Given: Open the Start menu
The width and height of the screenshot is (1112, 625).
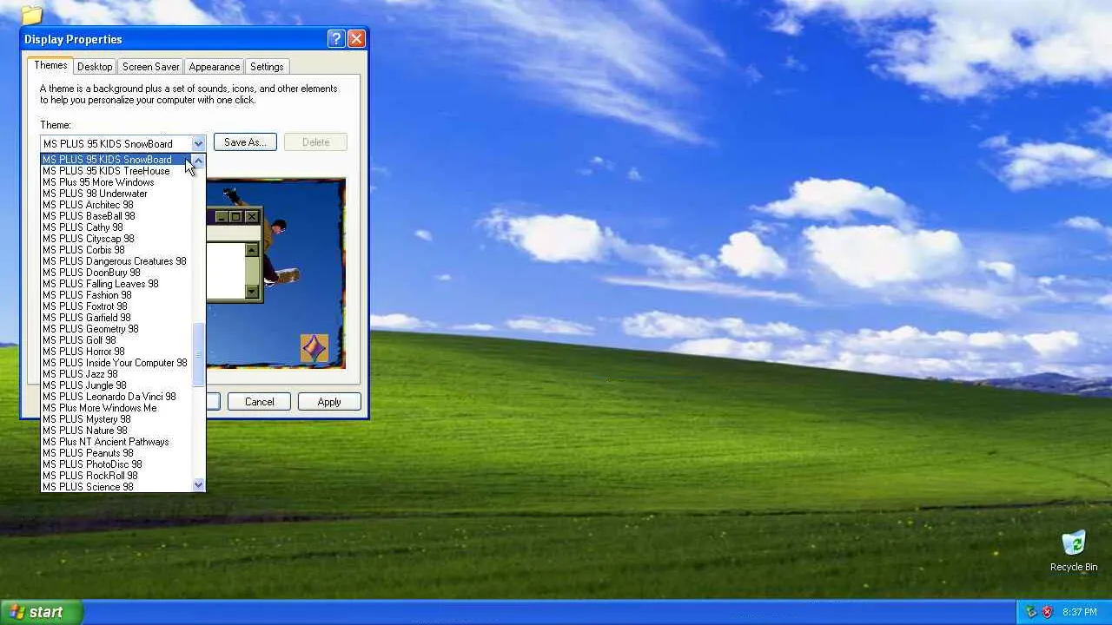Looking at the screenshot, I should click(x=41, y=612).
